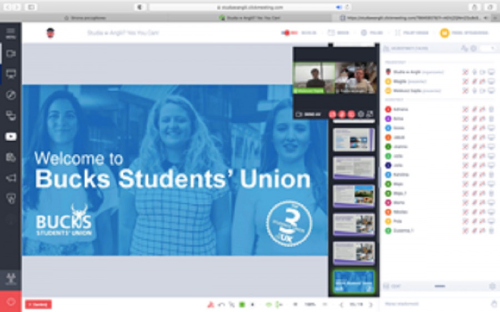500x312 pixels.
Task: Toggle Nikolas's muted camera
Action: coord(482,212)
